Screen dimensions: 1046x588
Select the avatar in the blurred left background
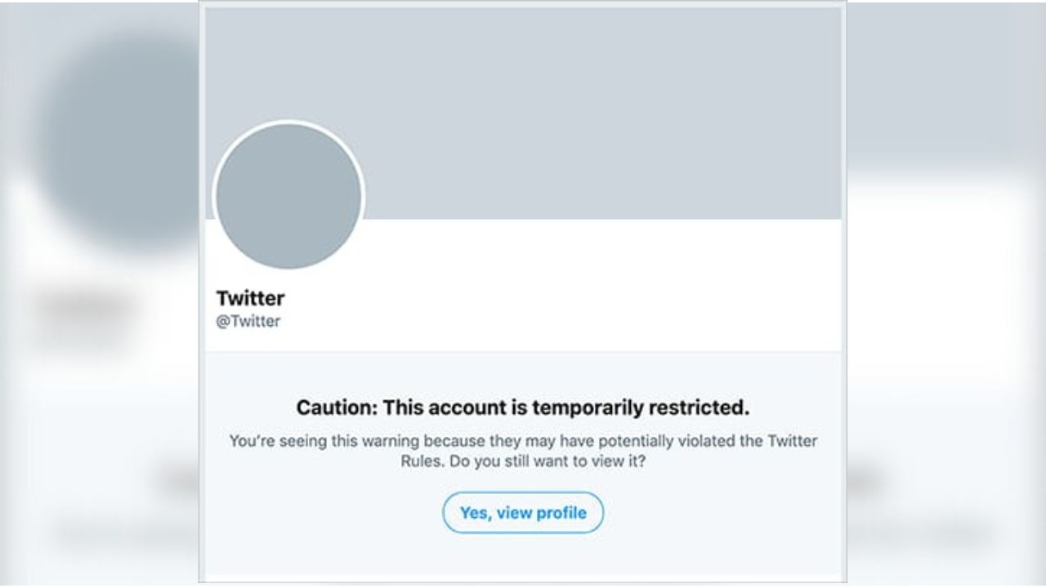tap(98, 131)
